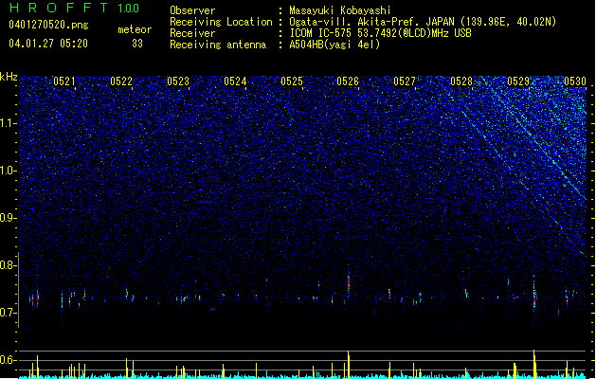The height and width of the screenshot is (379, 596).
Task: Click the 0528 time marker
Action: point(461,81)
